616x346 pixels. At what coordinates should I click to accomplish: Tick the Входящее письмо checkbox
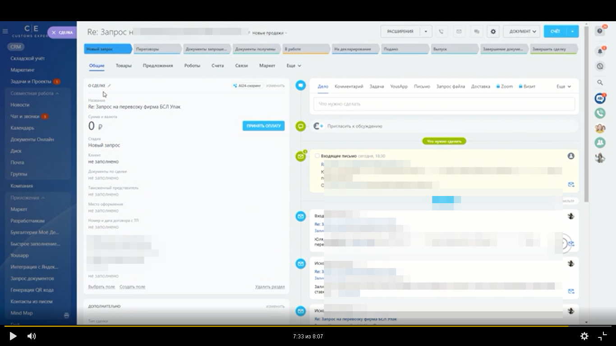[317, 156]
